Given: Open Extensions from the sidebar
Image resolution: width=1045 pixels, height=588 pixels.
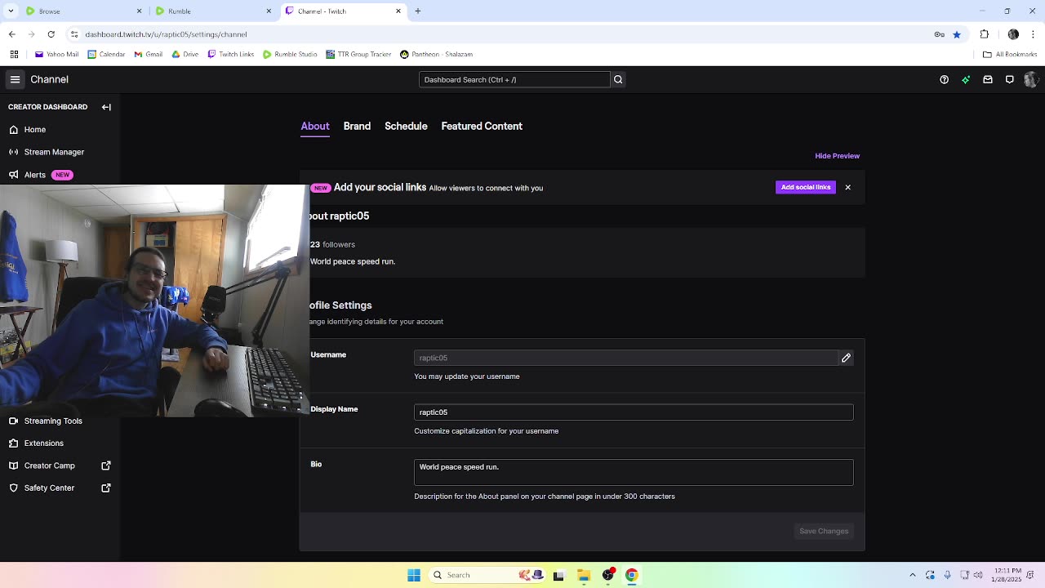Looking at the screenshot, I should pyautogui.click(x=43, y=443).
